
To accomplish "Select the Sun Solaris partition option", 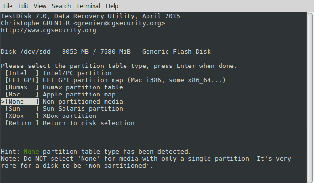I will point(64,109).
